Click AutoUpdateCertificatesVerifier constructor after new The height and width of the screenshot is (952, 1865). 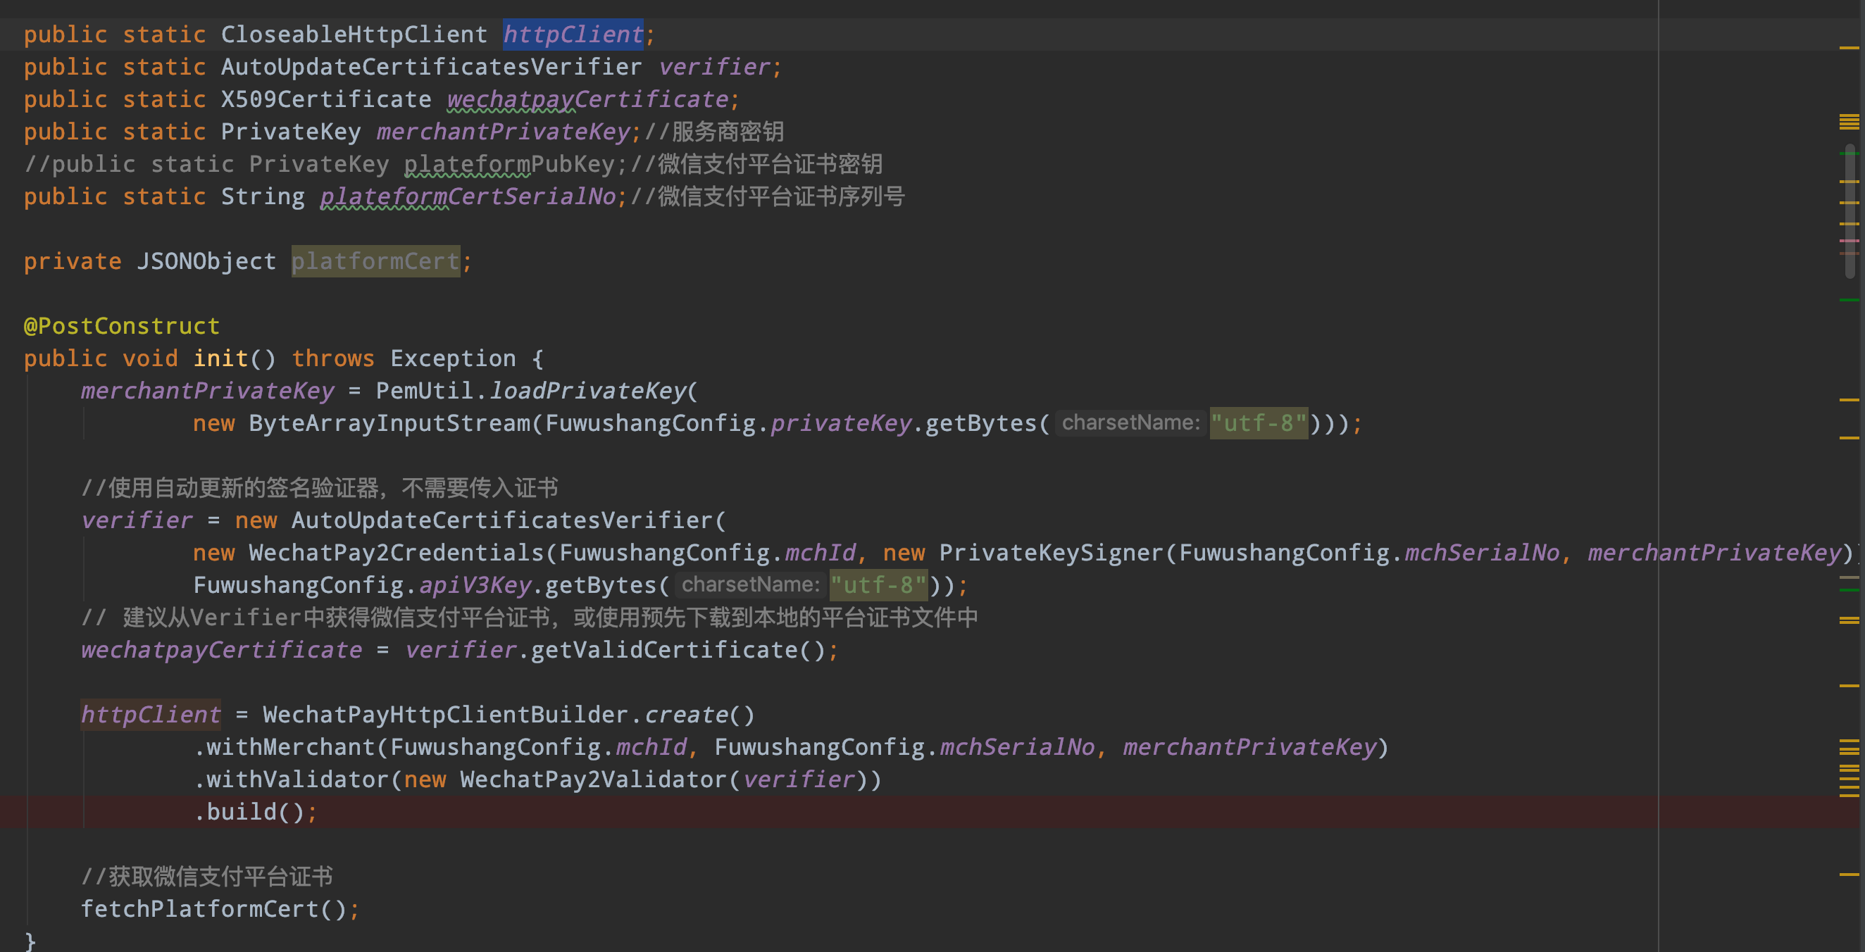[502, 520]
